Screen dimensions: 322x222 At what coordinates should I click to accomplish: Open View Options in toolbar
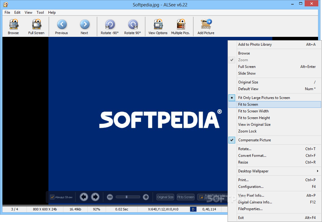coord(158,27)
